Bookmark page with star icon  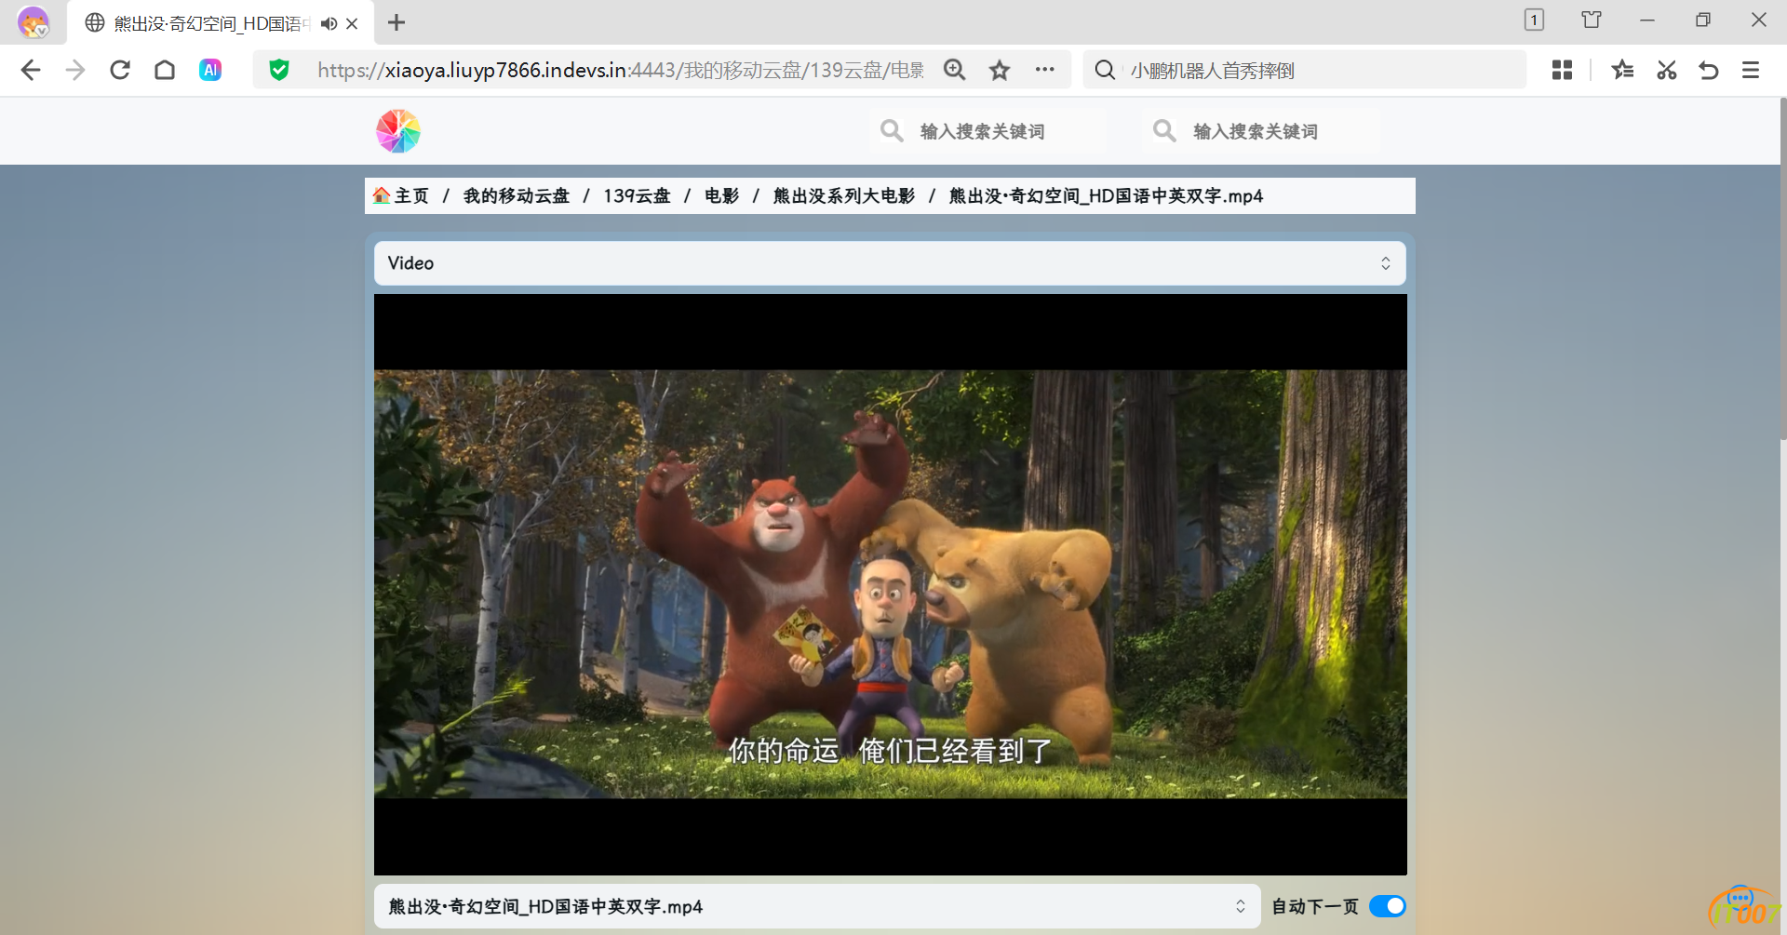point(1000,71)
